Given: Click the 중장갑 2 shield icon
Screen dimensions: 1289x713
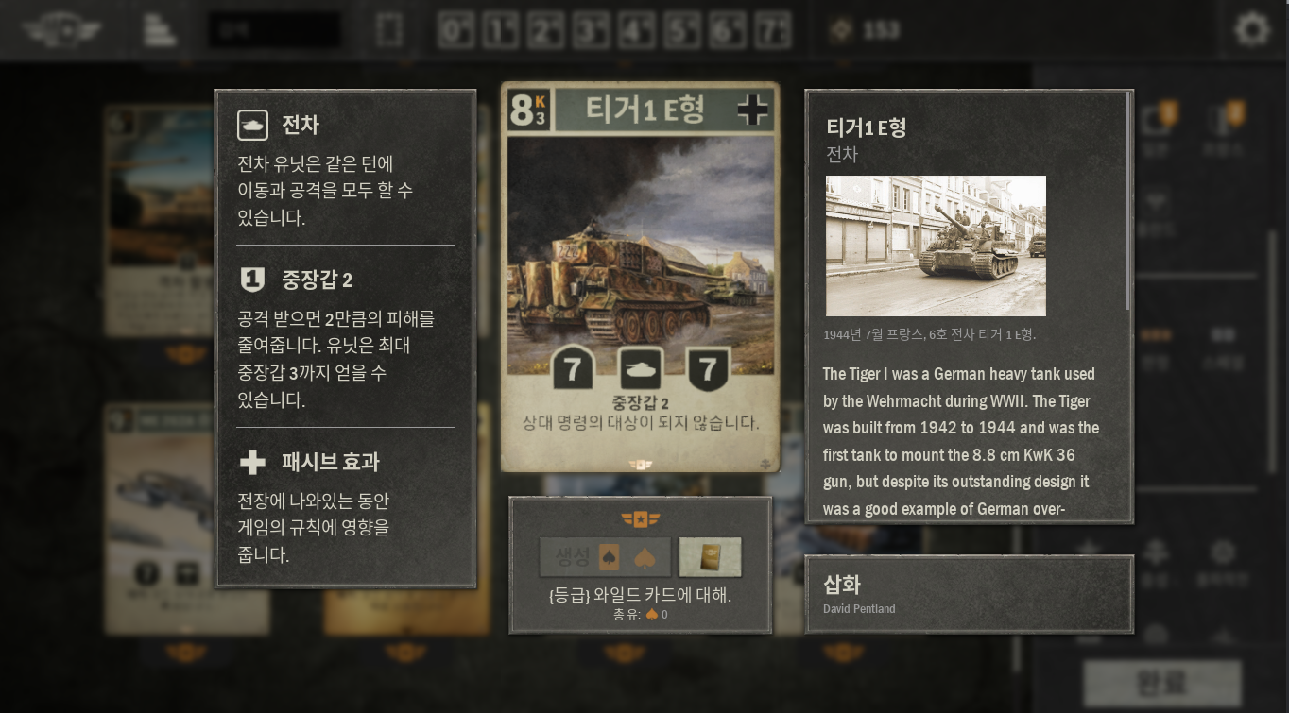Looking at the screenshot, I should (252, 280).
